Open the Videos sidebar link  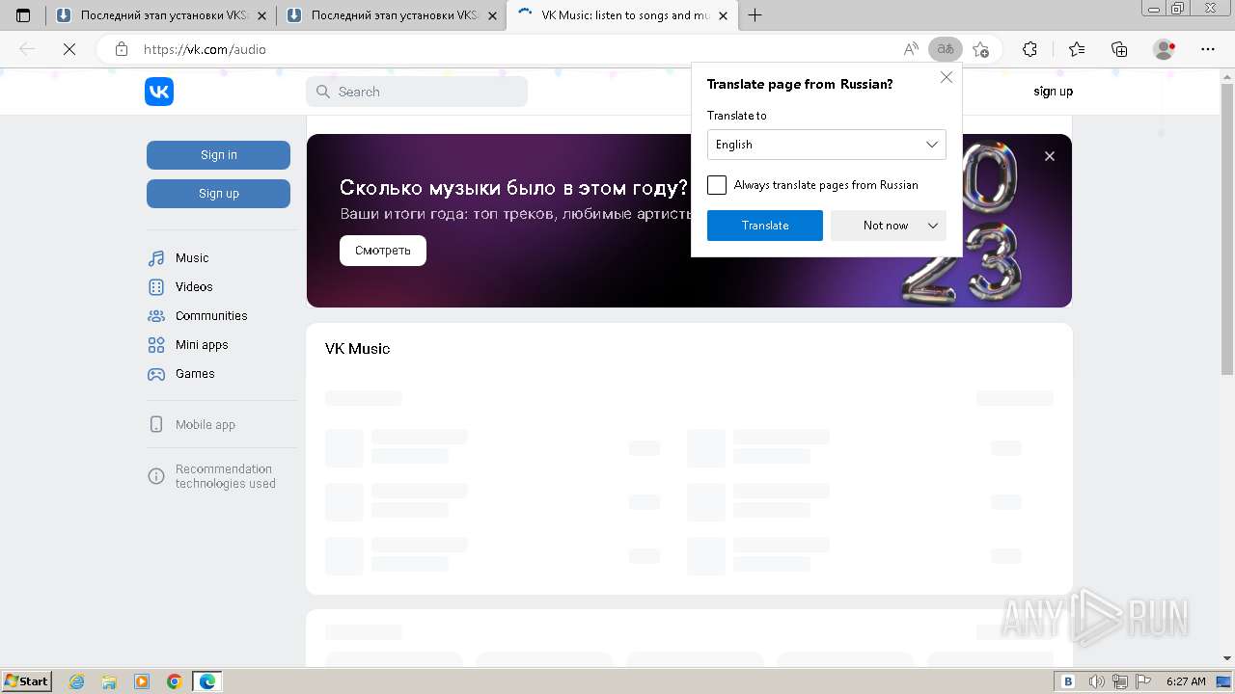[194, 287]
